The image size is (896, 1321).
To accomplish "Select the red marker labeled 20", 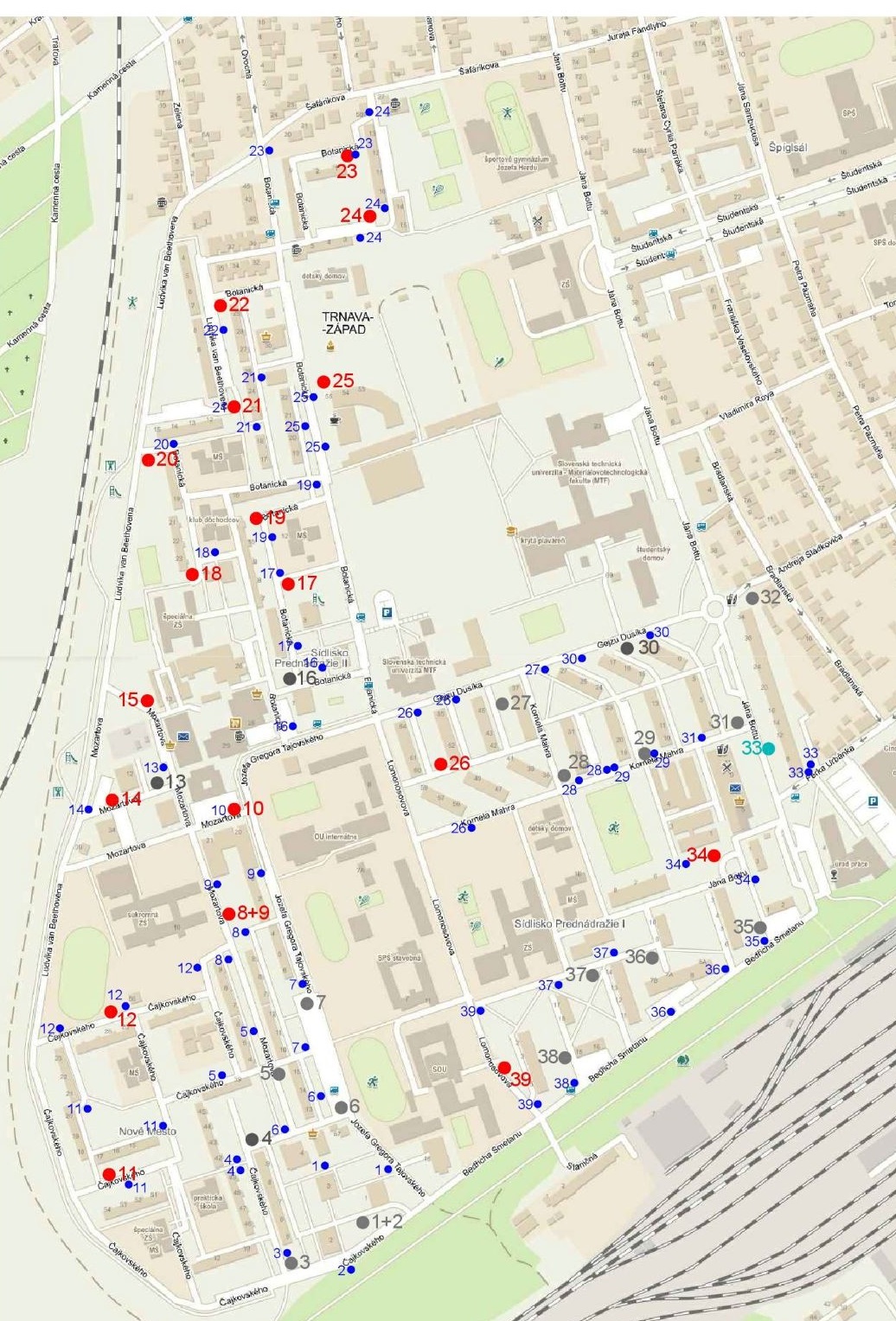I will [148, 460].
